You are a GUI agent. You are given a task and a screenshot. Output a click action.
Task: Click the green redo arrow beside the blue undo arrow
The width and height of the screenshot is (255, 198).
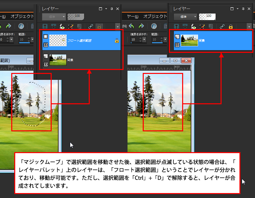[141, 26]
